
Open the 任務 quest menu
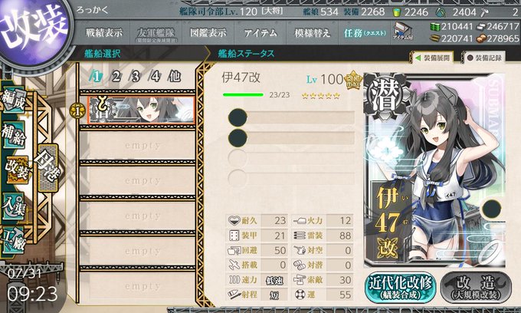tap(365, 32)
